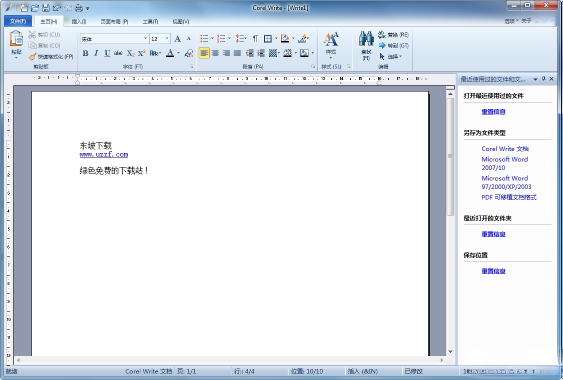This screenshot has width=563, height=380.
Task: Open the quick access toolbar customize arrow
Action: pos(88,8)
